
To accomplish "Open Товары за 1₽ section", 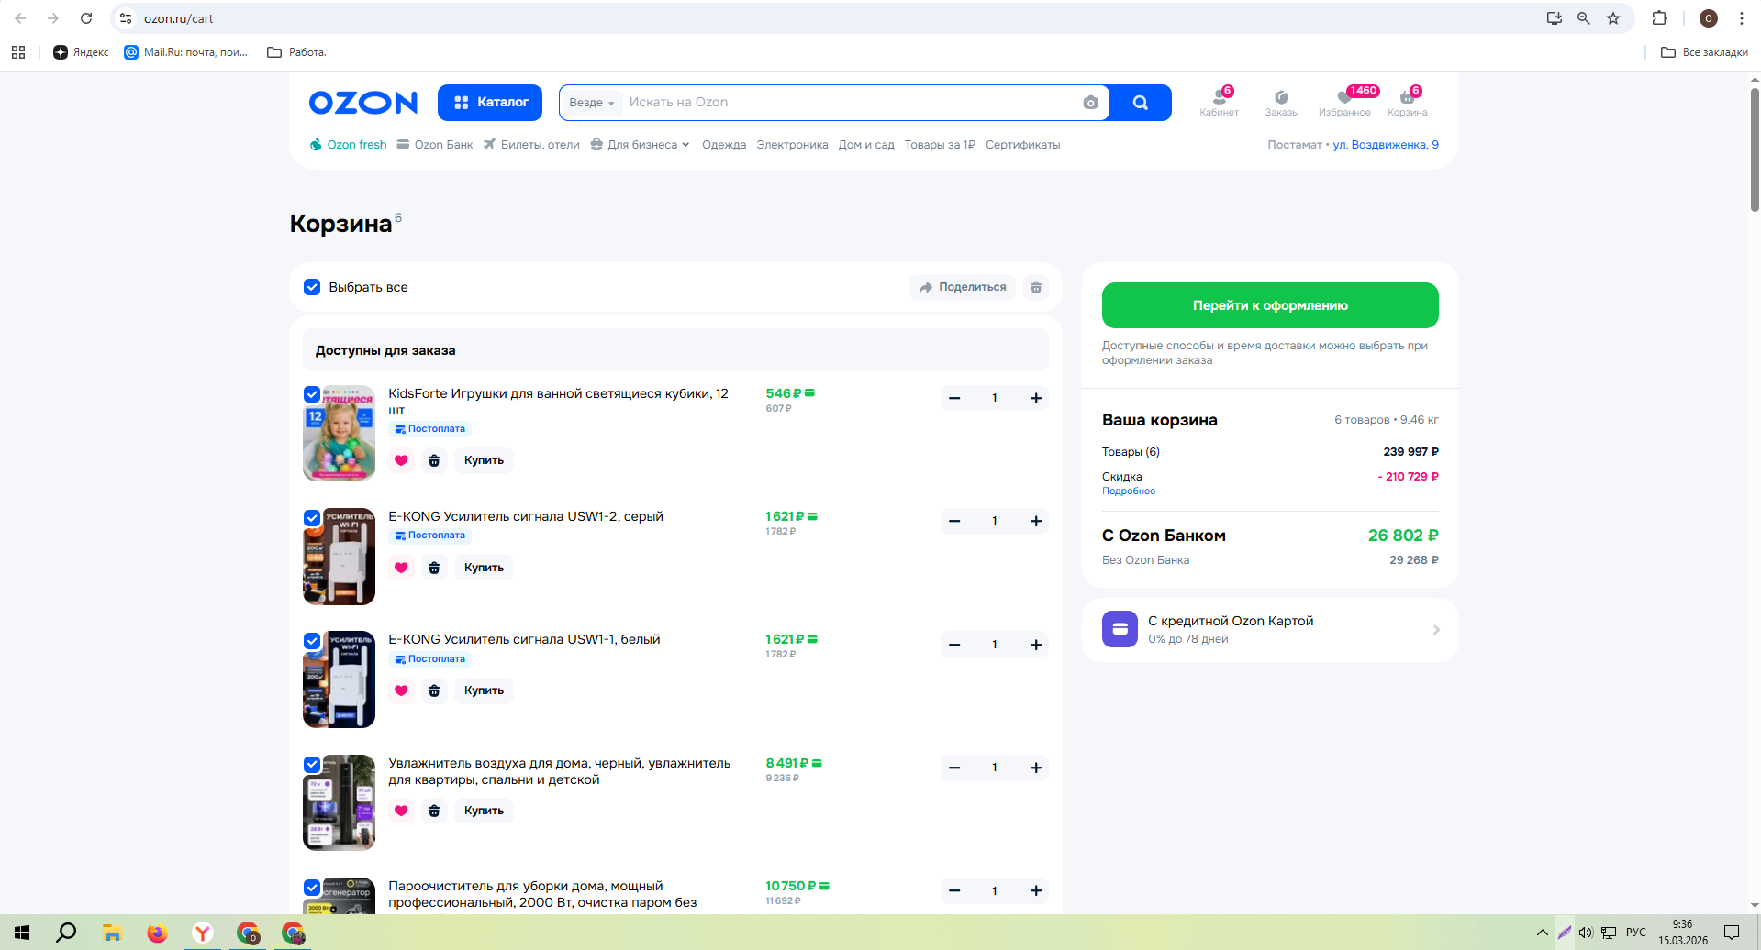I will [940, 145].
